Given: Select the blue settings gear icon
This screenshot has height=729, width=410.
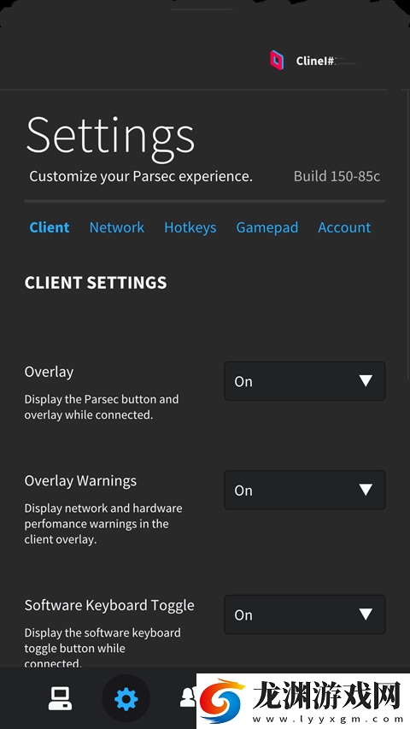Looking at the screenshot, I should [126, 699].
